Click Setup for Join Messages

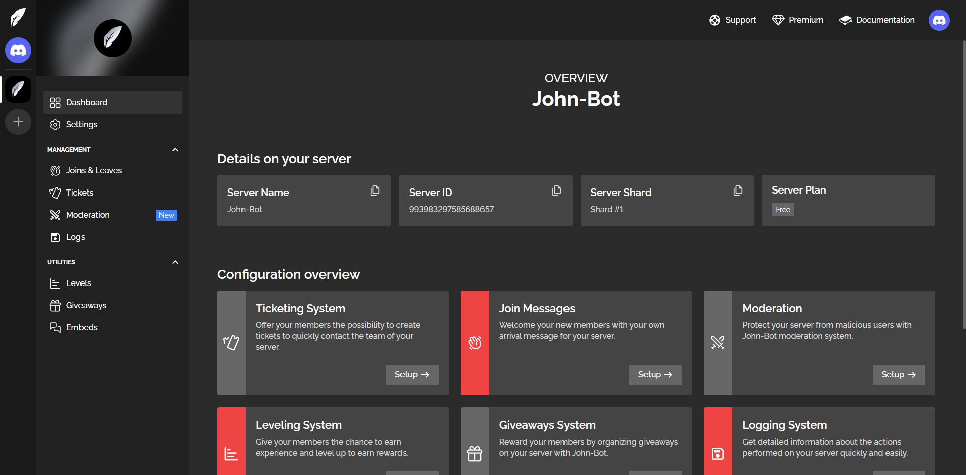click(x=655, y=375)
